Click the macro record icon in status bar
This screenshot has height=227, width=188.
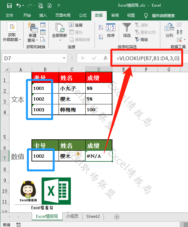(x=18, y=224)
